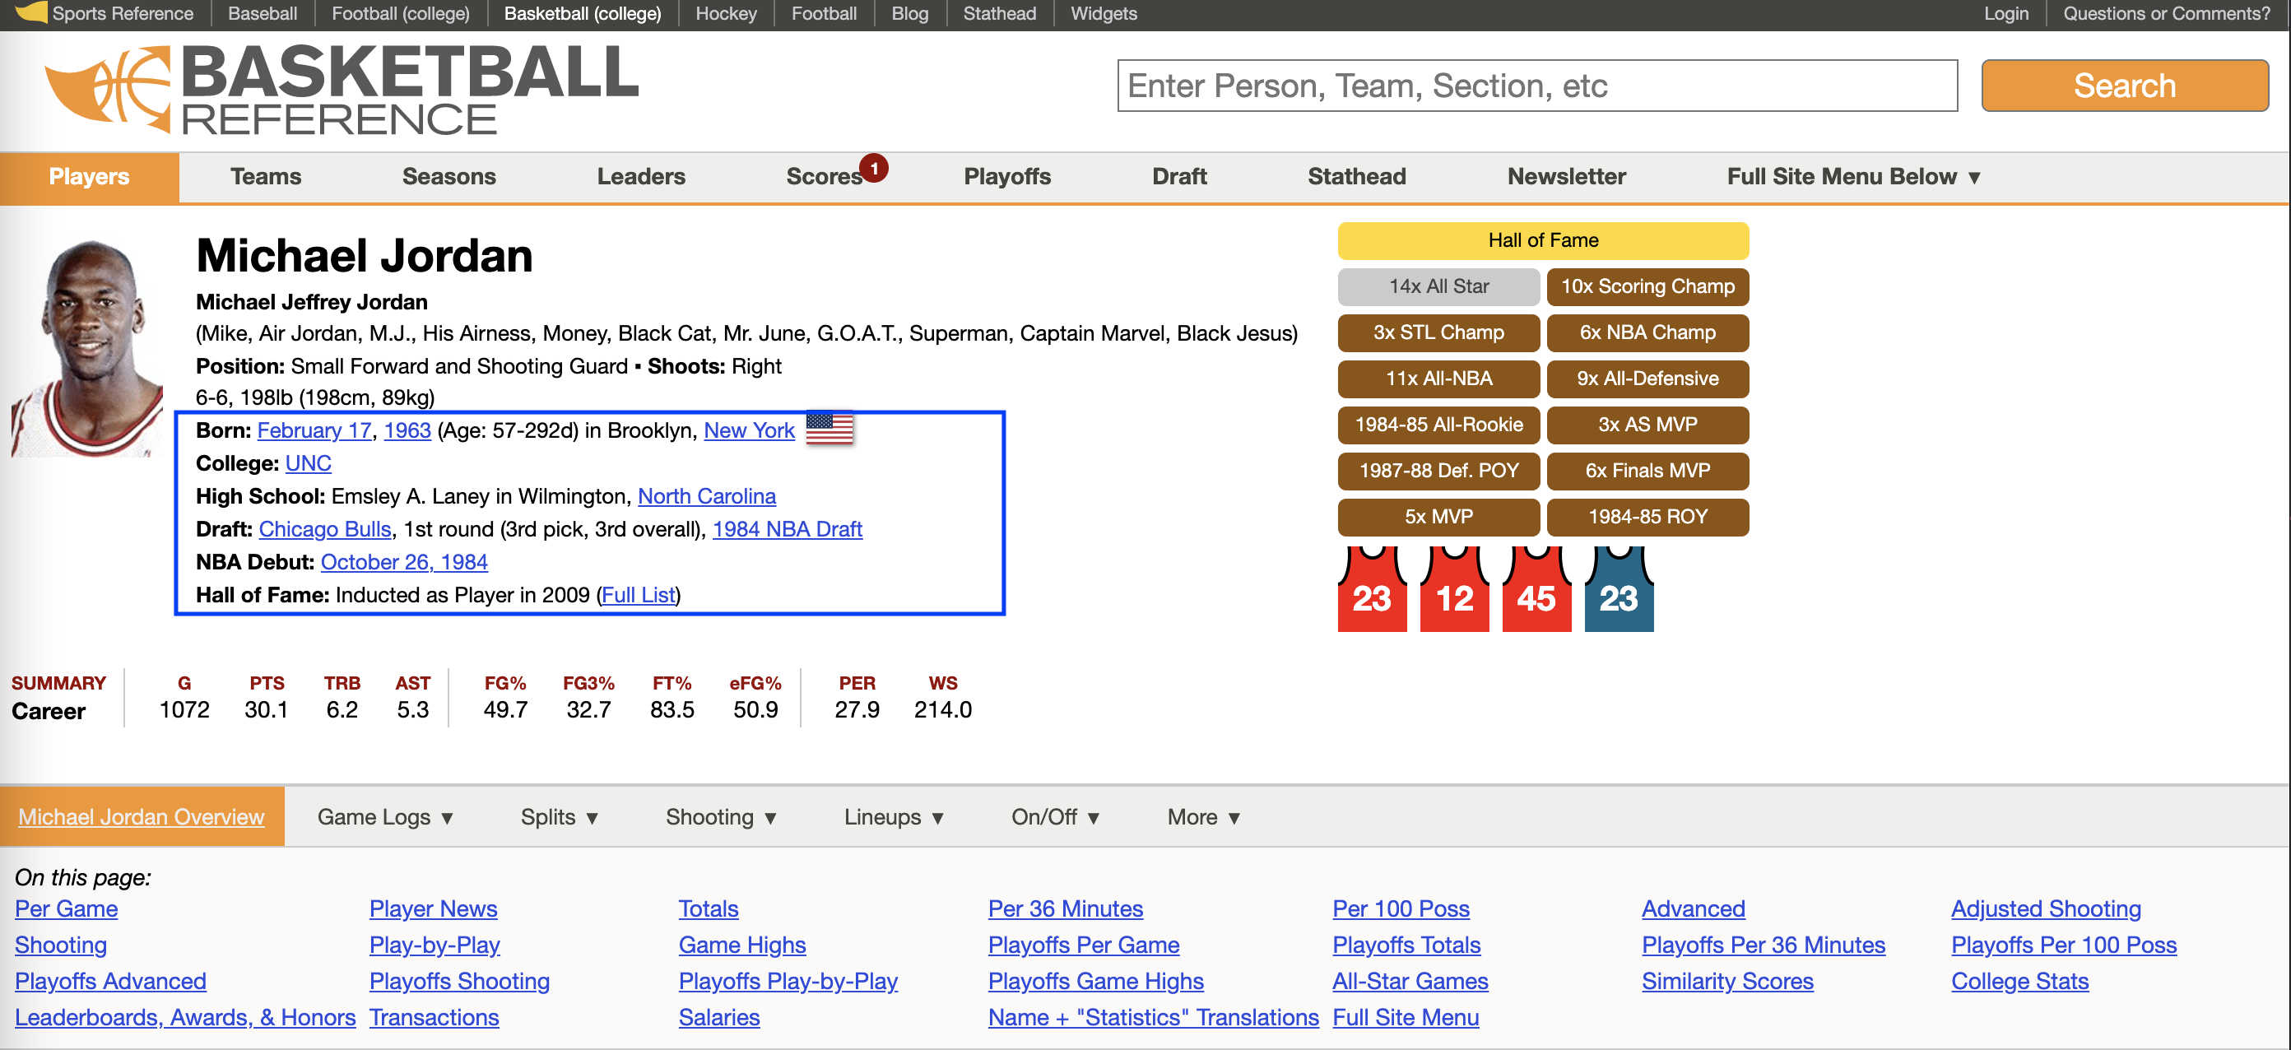Click the Scores notification badge

(x=873, y=167)
